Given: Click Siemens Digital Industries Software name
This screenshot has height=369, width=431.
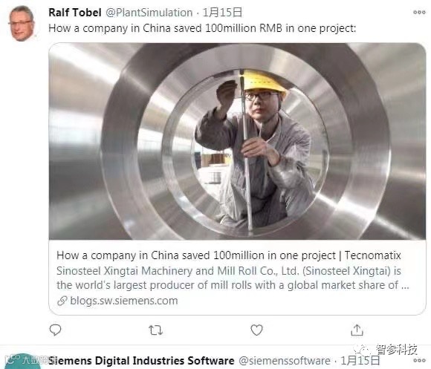Looking at the screenshot, I should pyautogui.click(x=141, y=361).
